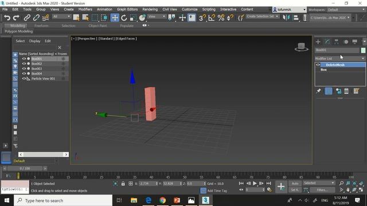Image resolution: width=367 pixels, height=206 pixels.
Task: Switch to Object Paint ribbon tab
Action: (97, 26)
